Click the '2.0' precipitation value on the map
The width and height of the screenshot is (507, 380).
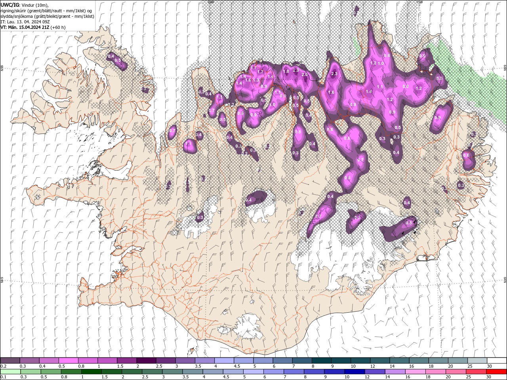[x=305, y=74]
